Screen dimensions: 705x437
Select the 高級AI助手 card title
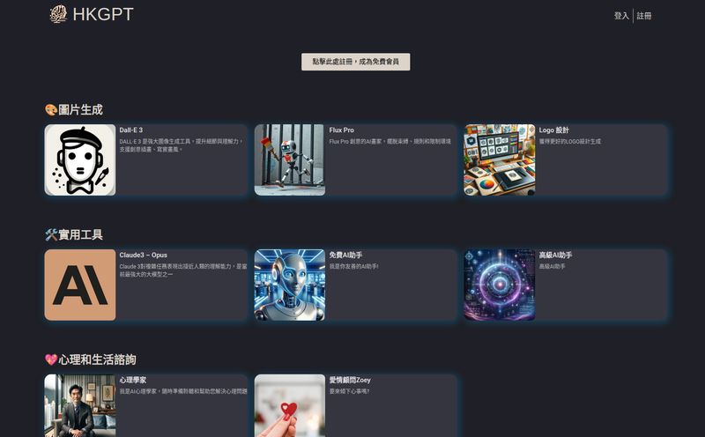pyautogui.click(x=556, y=255)
